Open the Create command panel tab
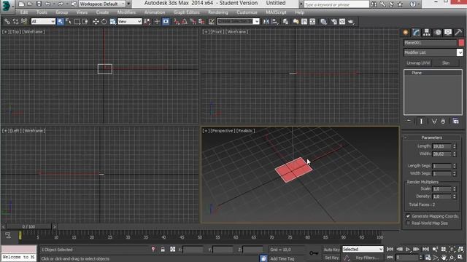The image size is (467, 262). [406, 32]
